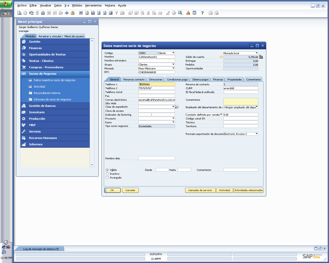Confirm changes with the OK button
Viewport: 329px width, 263px height.
(x=112, y=190)
